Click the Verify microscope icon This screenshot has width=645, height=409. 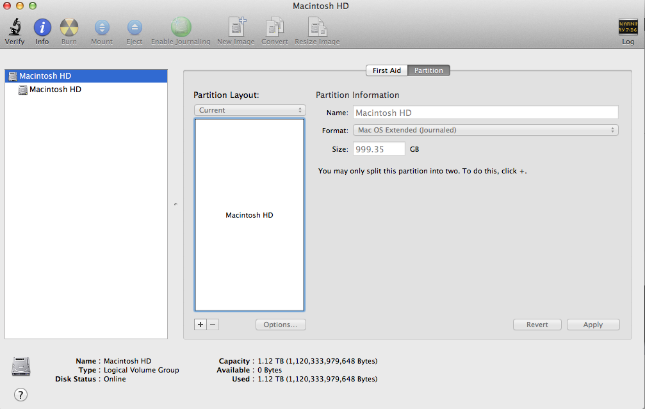15,28
